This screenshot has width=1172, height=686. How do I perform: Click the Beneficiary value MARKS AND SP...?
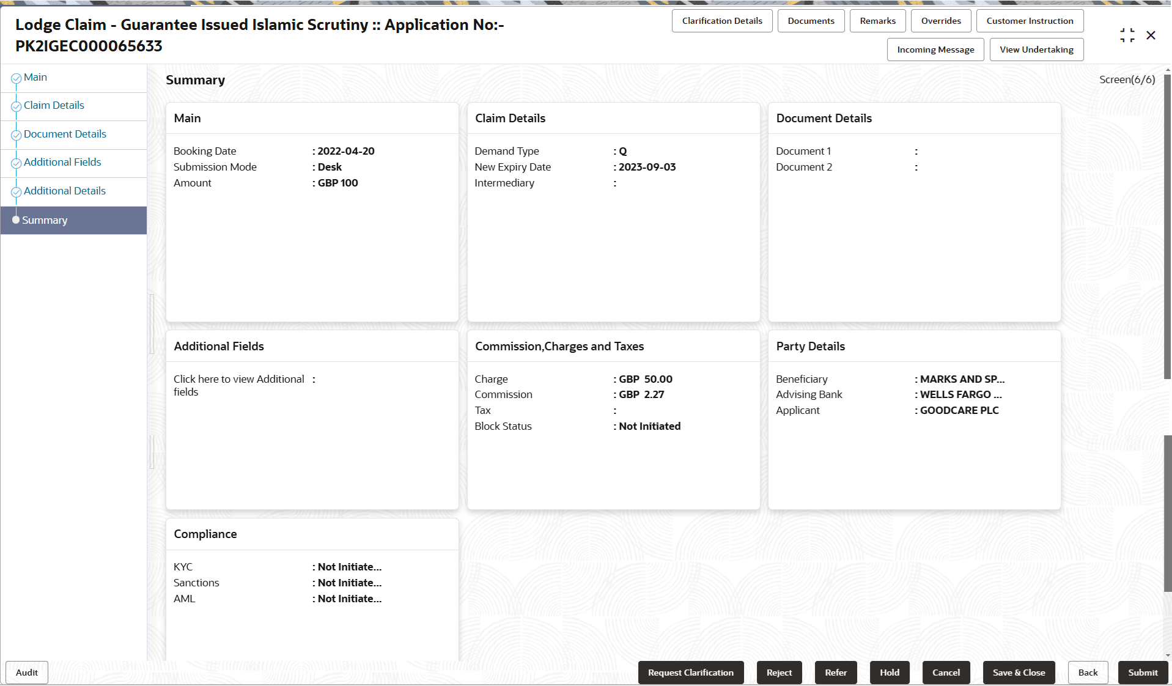point(962,379)
